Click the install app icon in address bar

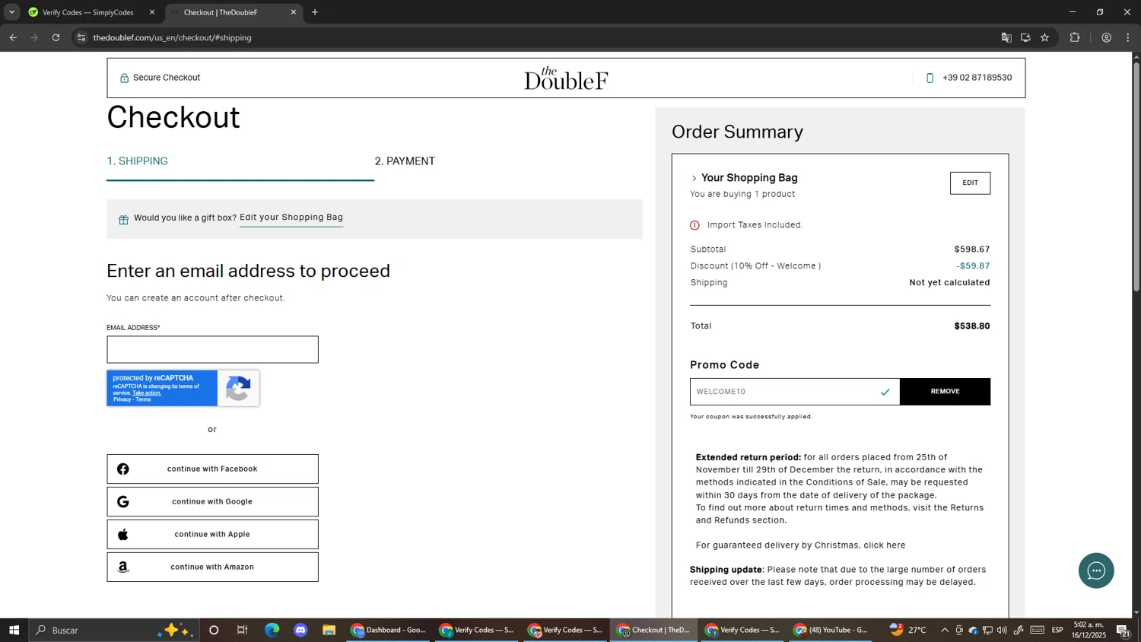(x=1025, y=37)
